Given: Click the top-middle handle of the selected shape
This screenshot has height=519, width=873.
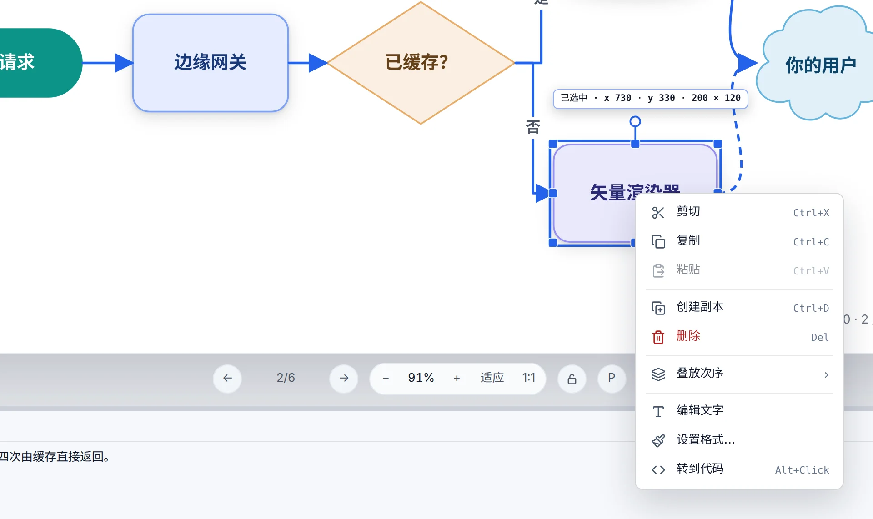Looking at the screenshot, I should point(635,144).
